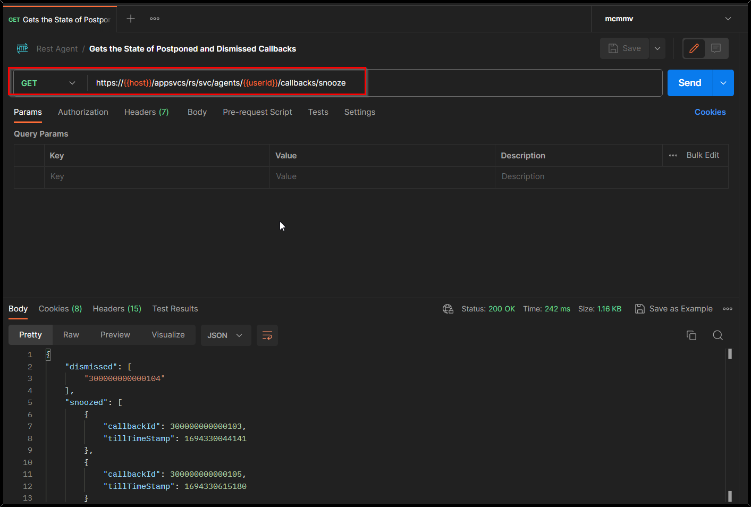Switch to the Authorization tab
The image size is (751, 507).
pos(83,112)
